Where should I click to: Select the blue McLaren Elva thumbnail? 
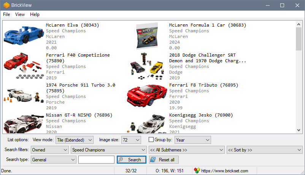point(23,34)
